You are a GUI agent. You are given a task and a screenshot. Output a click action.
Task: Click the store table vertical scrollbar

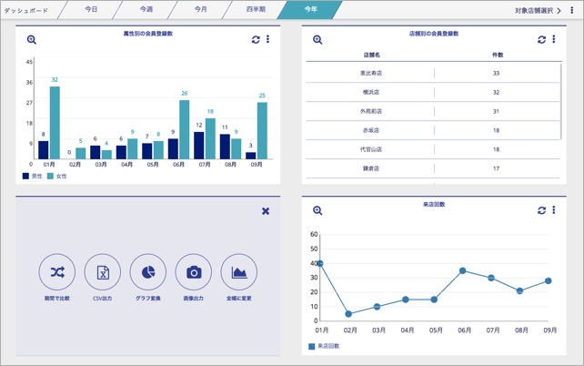click(x=561, y=101)
